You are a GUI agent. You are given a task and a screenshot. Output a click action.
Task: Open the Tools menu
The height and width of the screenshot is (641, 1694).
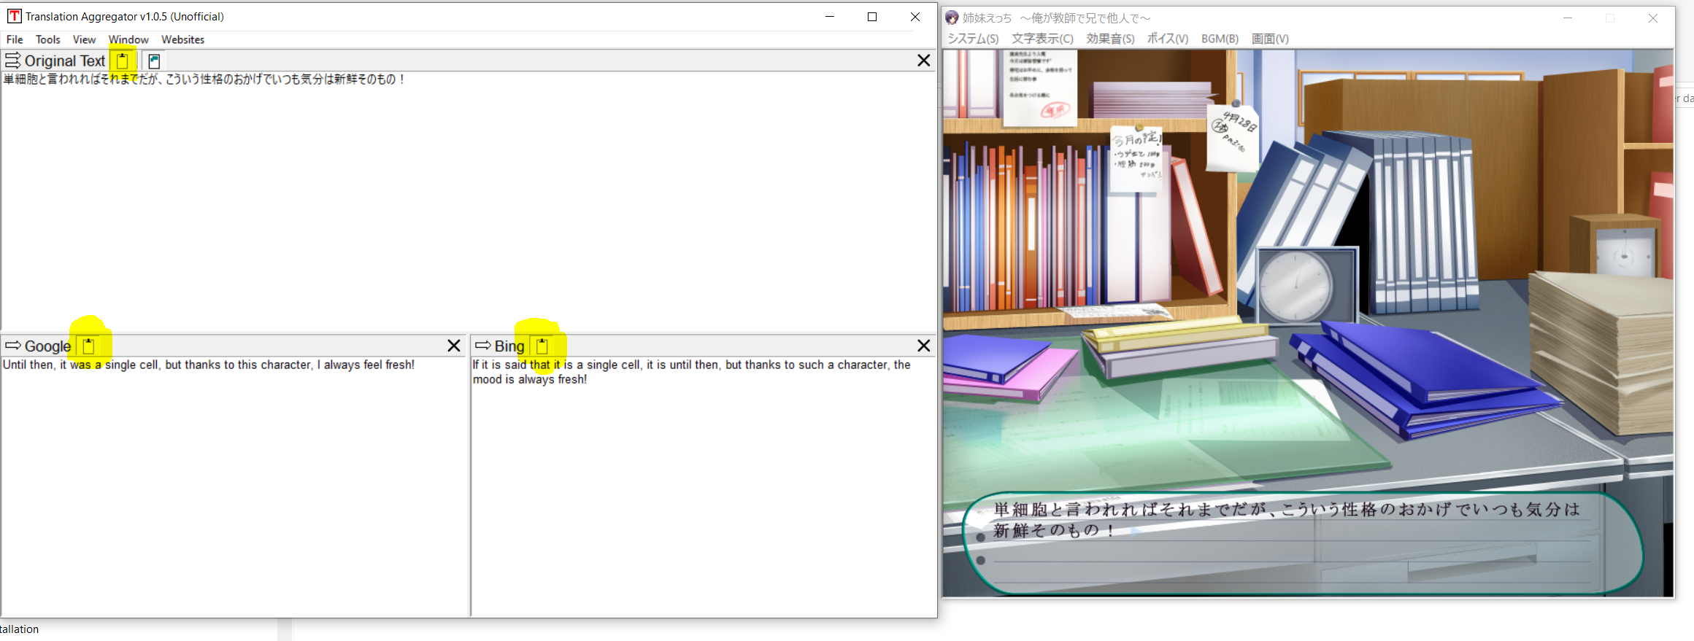pos(48,39)
